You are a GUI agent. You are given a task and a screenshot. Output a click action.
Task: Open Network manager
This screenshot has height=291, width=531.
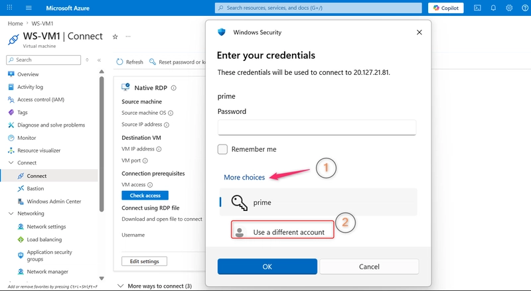47,272
